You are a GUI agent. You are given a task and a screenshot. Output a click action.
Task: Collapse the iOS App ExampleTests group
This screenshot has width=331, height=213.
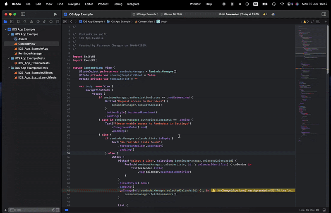9,58
